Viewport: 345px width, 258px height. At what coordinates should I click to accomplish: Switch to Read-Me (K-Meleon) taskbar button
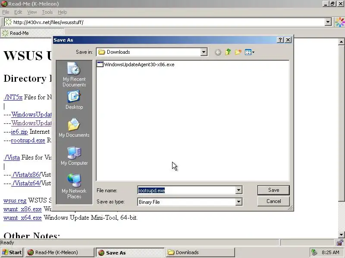60,252
